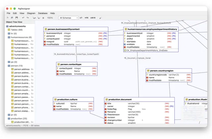Click the shiftid column row
The width and height of the screenshot is (212, 139).
pyautogui.click(x=151, y=39)
